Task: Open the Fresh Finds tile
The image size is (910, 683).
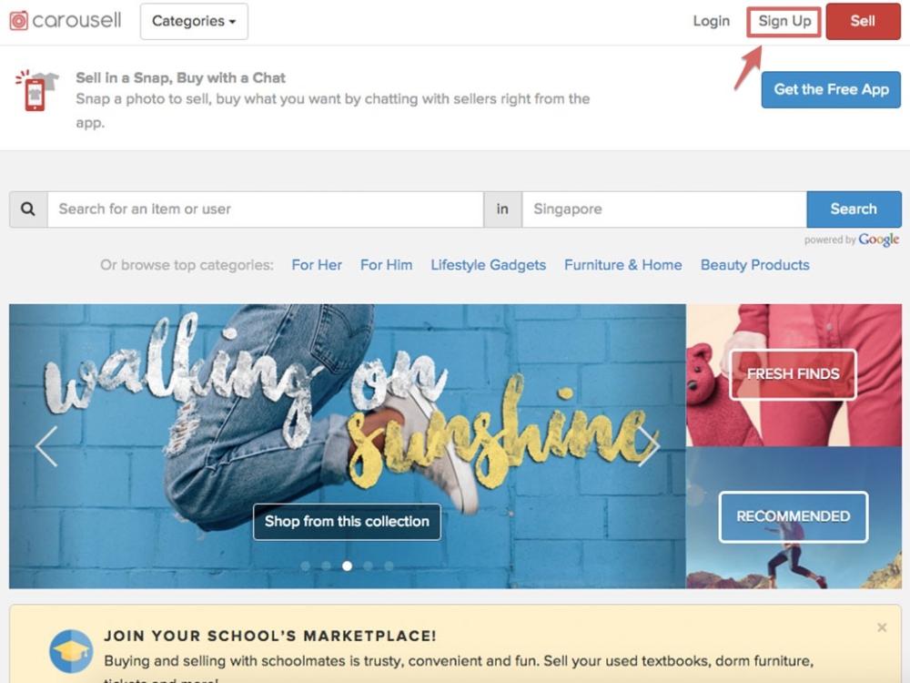Action: tap(793, 374)
